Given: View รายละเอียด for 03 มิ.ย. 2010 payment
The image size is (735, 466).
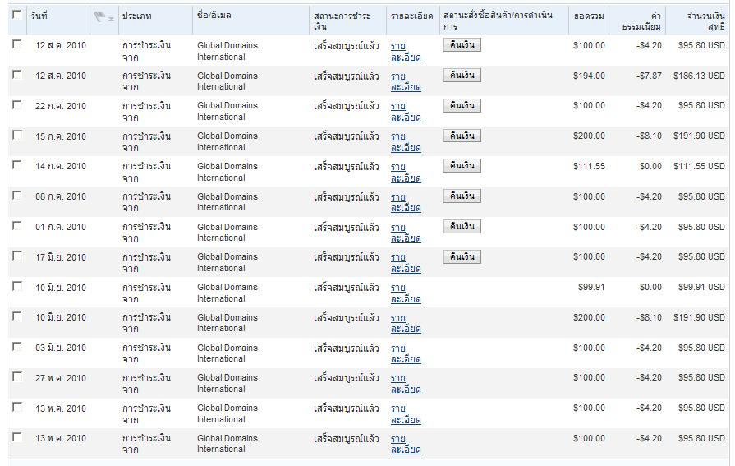Looking at the screenshot, I should tap(406, 354).
